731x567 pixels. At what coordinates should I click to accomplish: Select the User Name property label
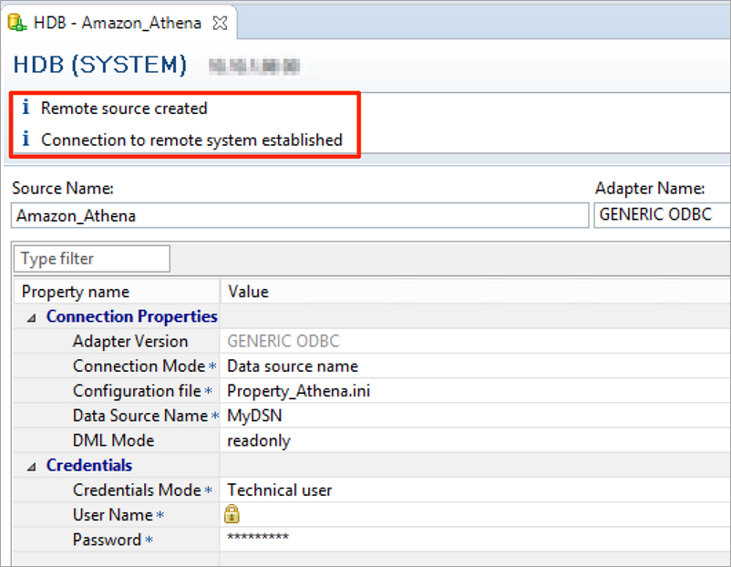[113, 515]
